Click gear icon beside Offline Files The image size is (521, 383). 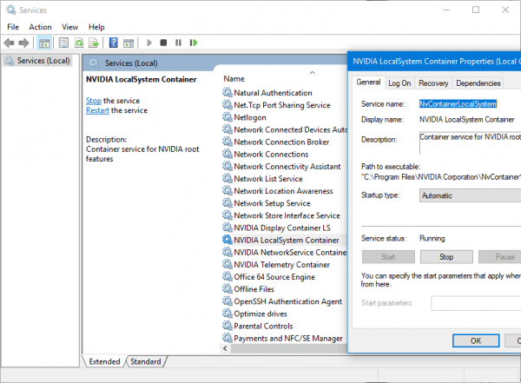click(228, 289)
